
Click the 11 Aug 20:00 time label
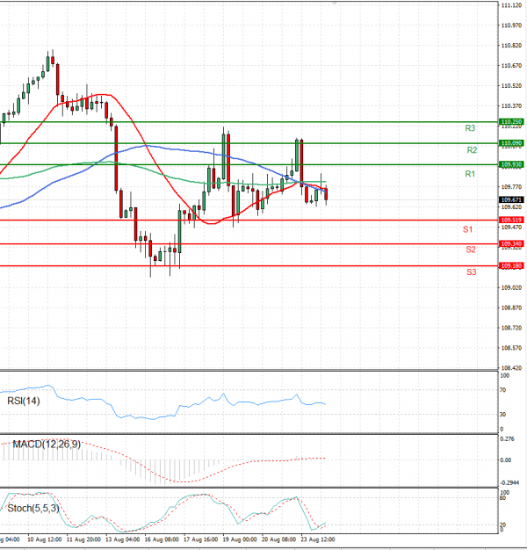(x=83, y=539)
